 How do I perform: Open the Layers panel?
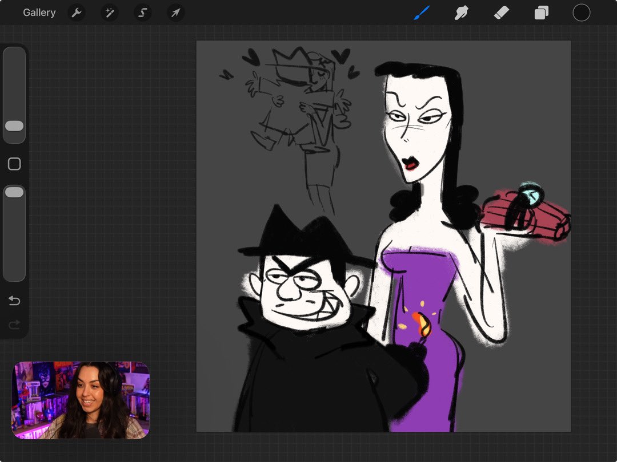pos(542,13)
